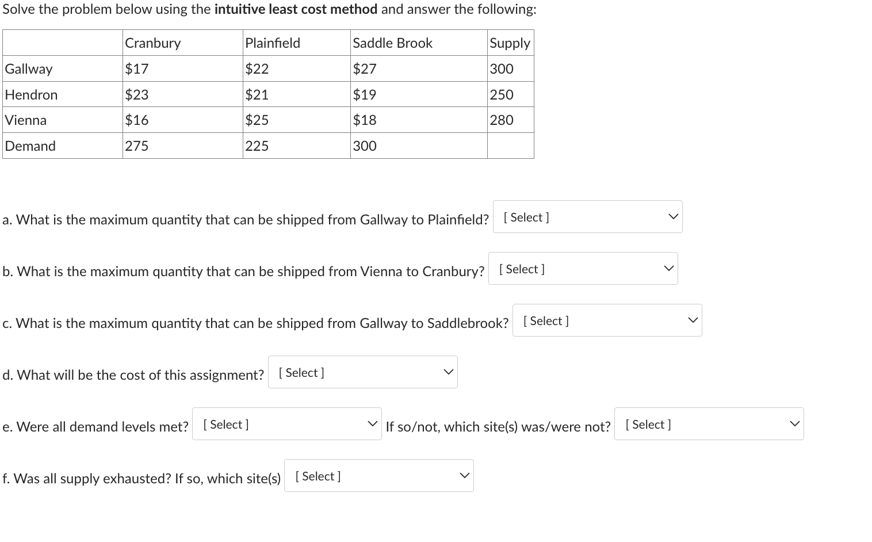Click the chevron on question a's select box
This screenshot has width=872, height=542.
(x=672, y=216)
